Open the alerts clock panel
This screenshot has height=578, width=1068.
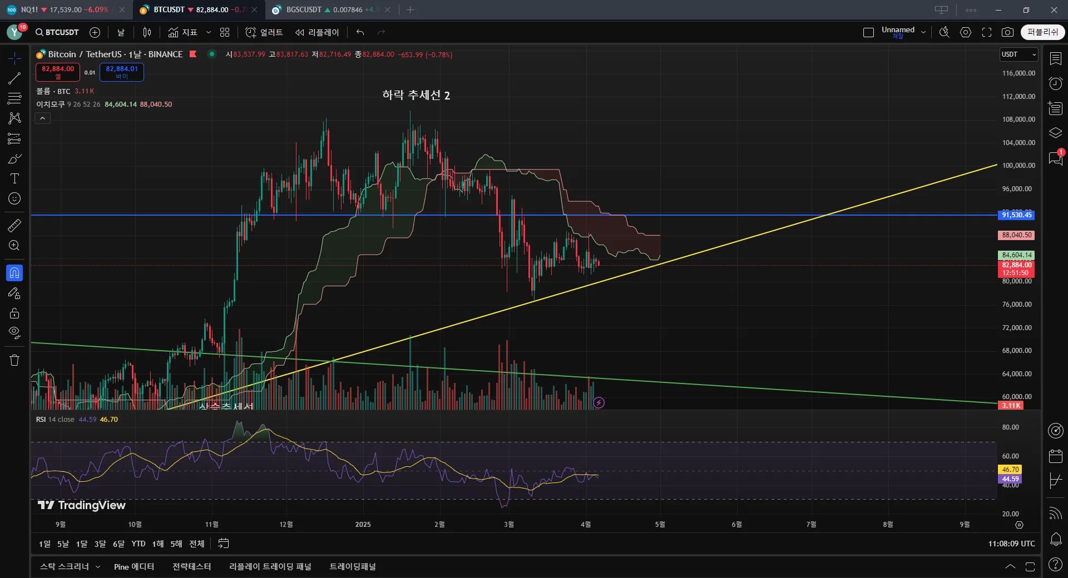click(x=1055, y=83)
